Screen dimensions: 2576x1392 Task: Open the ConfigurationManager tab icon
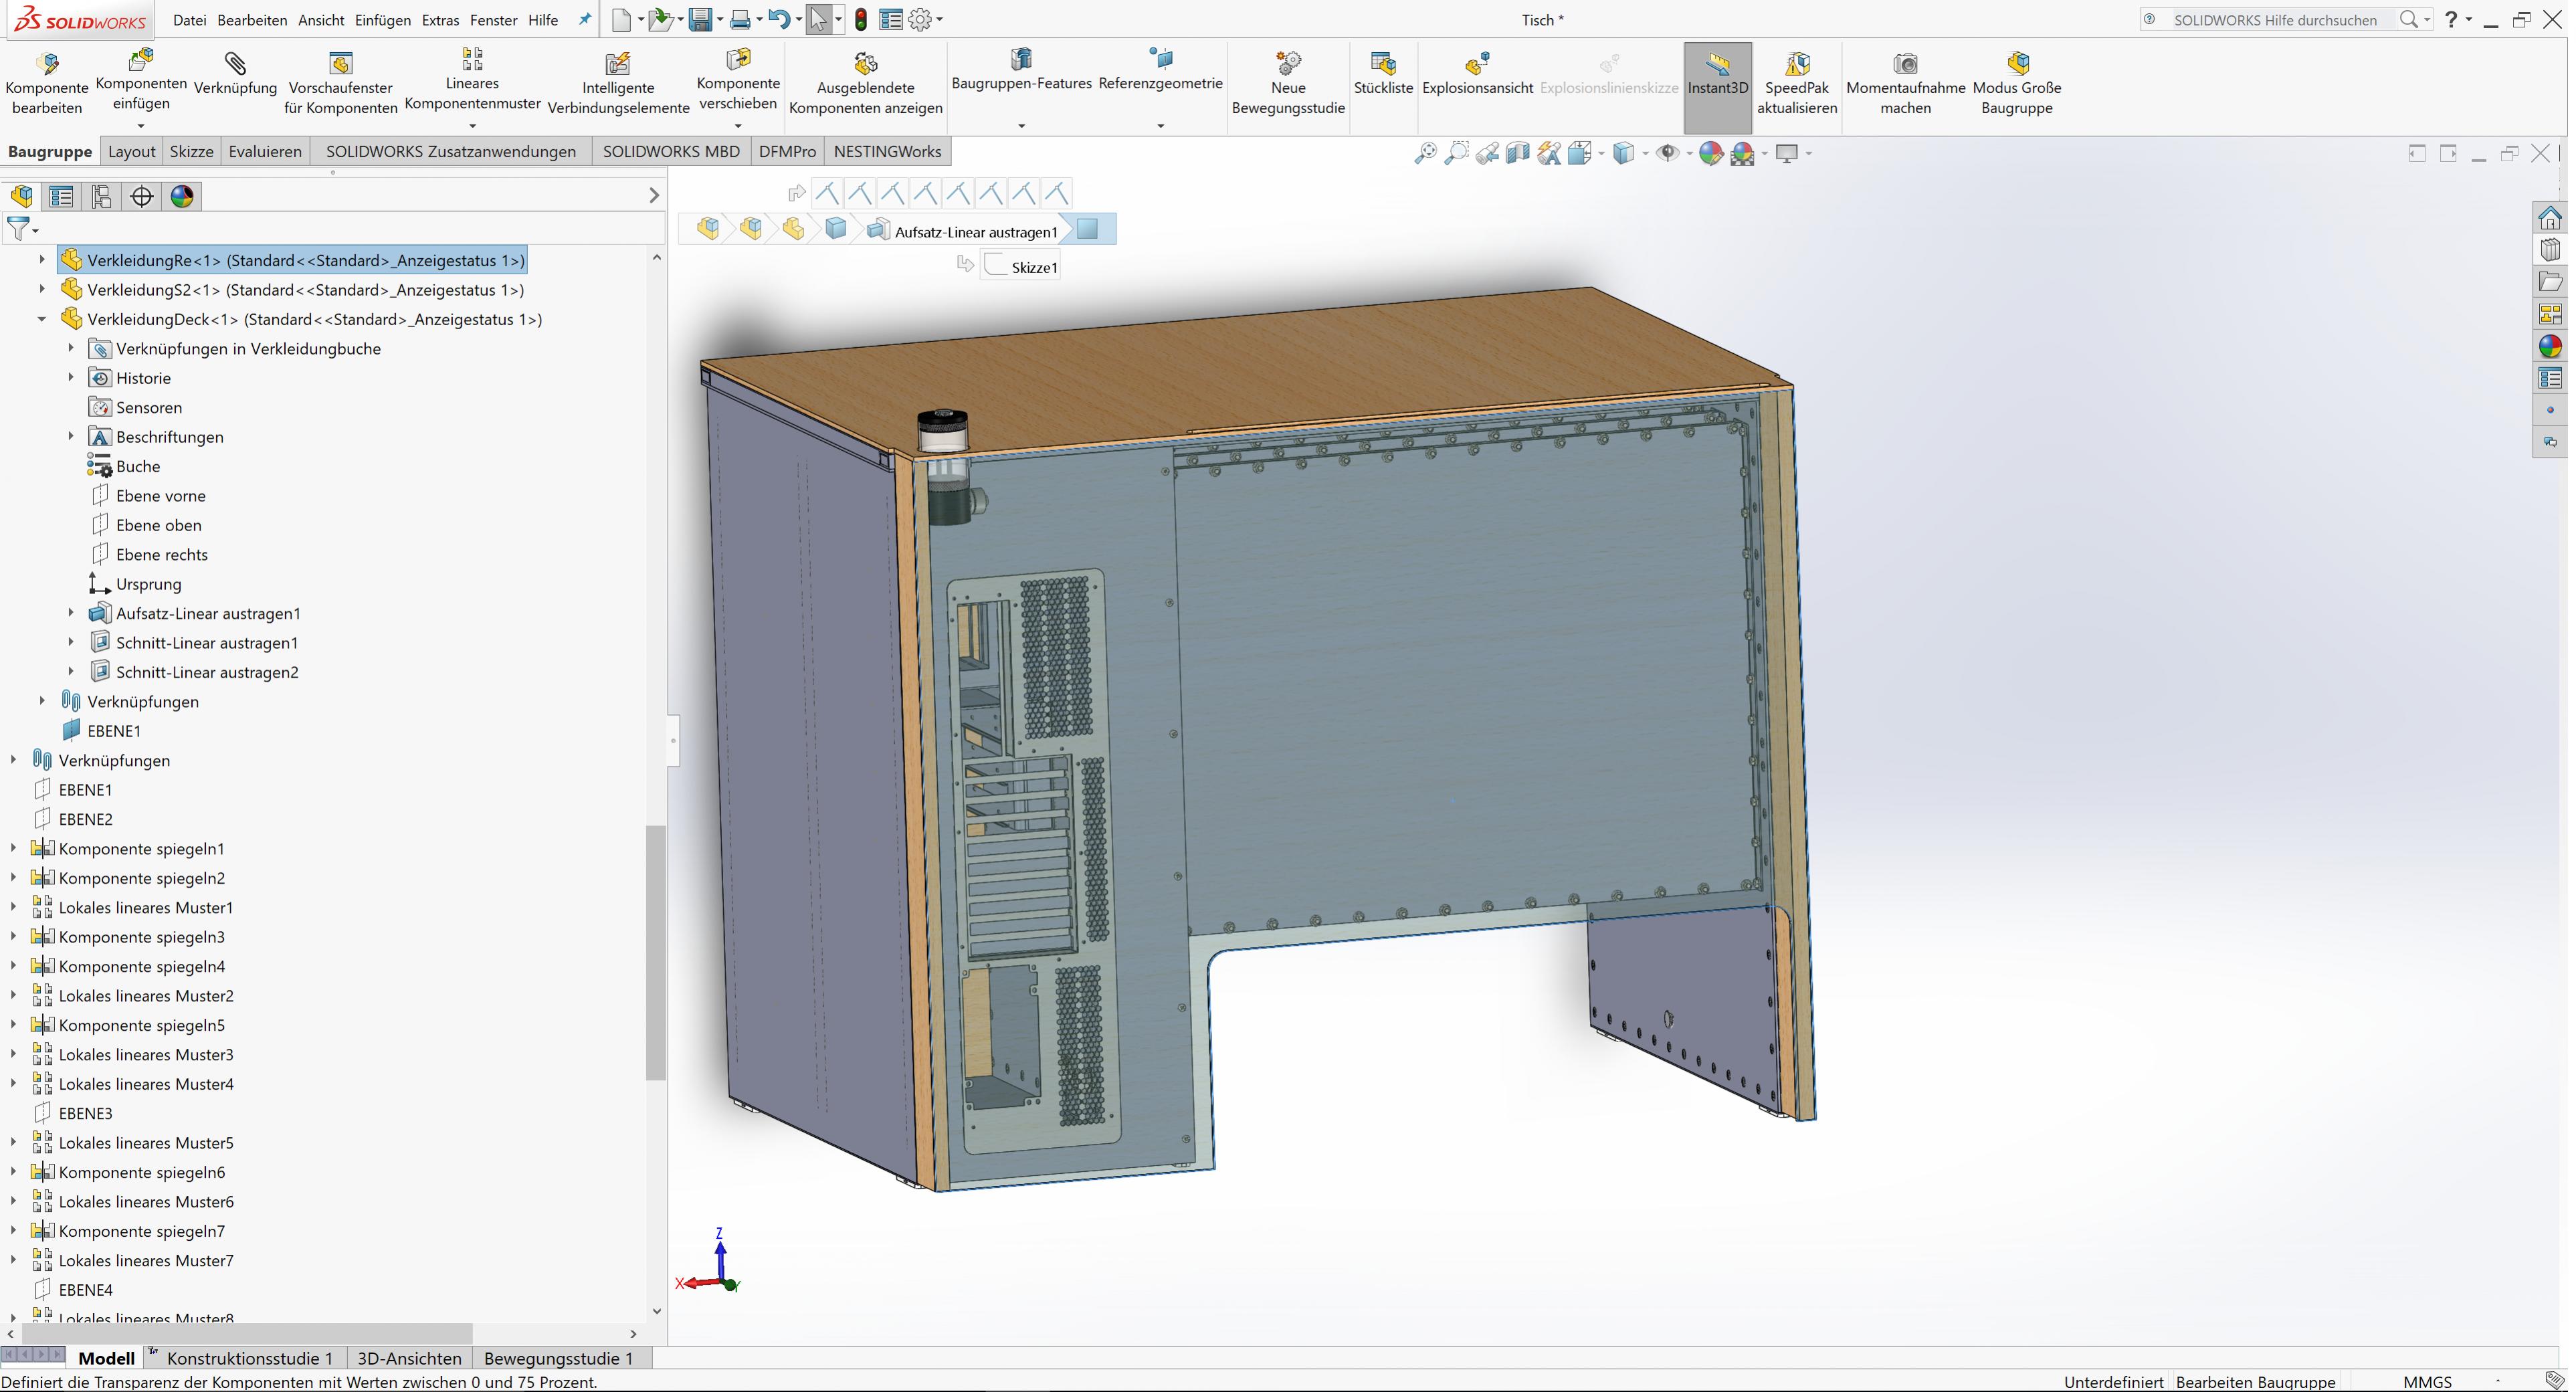click(101, 196)
